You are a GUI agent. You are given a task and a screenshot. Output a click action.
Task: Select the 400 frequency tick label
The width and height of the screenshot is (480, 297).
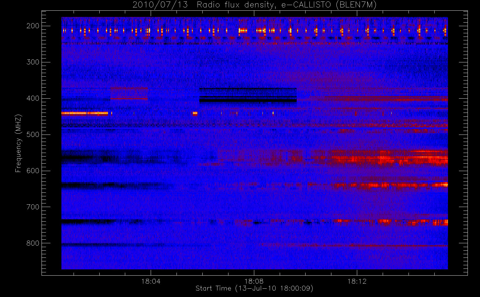click(x=33, y=98)
